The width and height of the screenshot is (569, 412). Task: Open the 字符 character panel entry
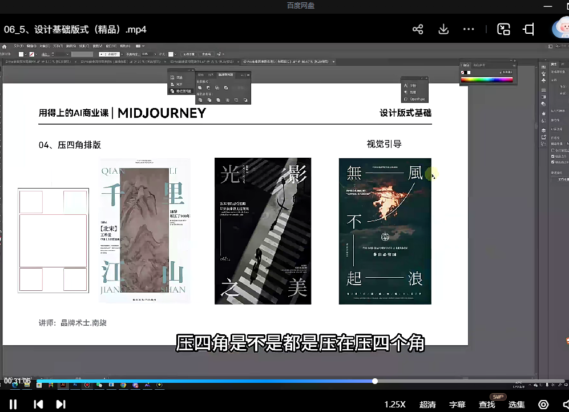click(x=410, y=85)
